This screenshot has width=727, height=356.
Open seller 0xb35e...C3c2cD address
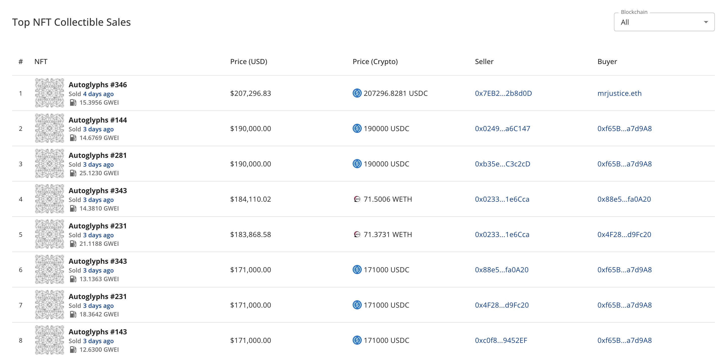click(x=502, y=164)
